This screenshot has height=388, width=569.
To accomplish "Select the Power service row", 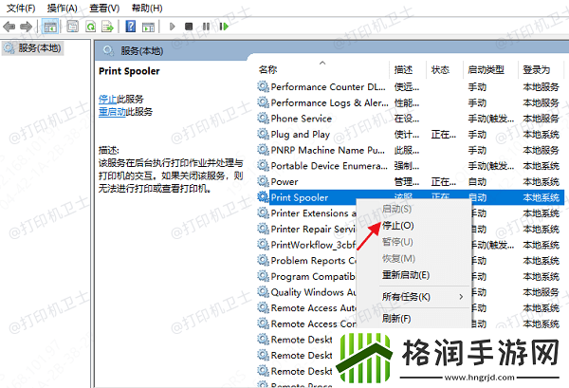I will click(x=410, y=181).
